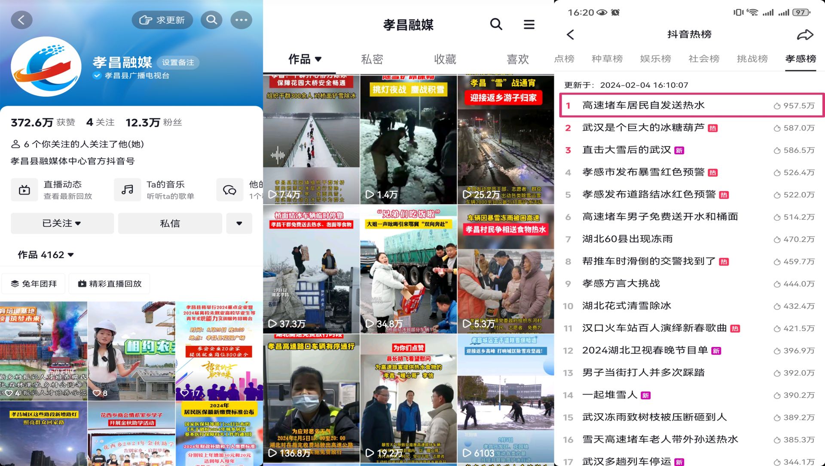Viewport: 825px width, 466px height.
Task: Switch to the 社会榜 tab
Action: point(704,59)
